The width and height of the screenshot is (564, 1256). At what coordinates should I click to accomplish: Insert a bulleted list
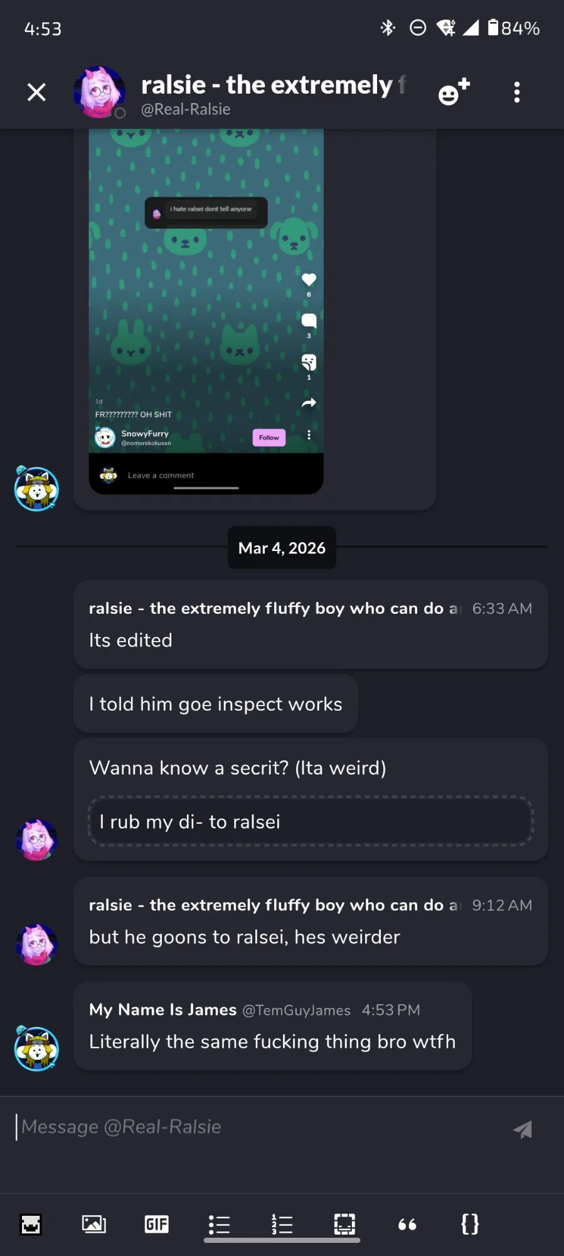[219, 1224]
